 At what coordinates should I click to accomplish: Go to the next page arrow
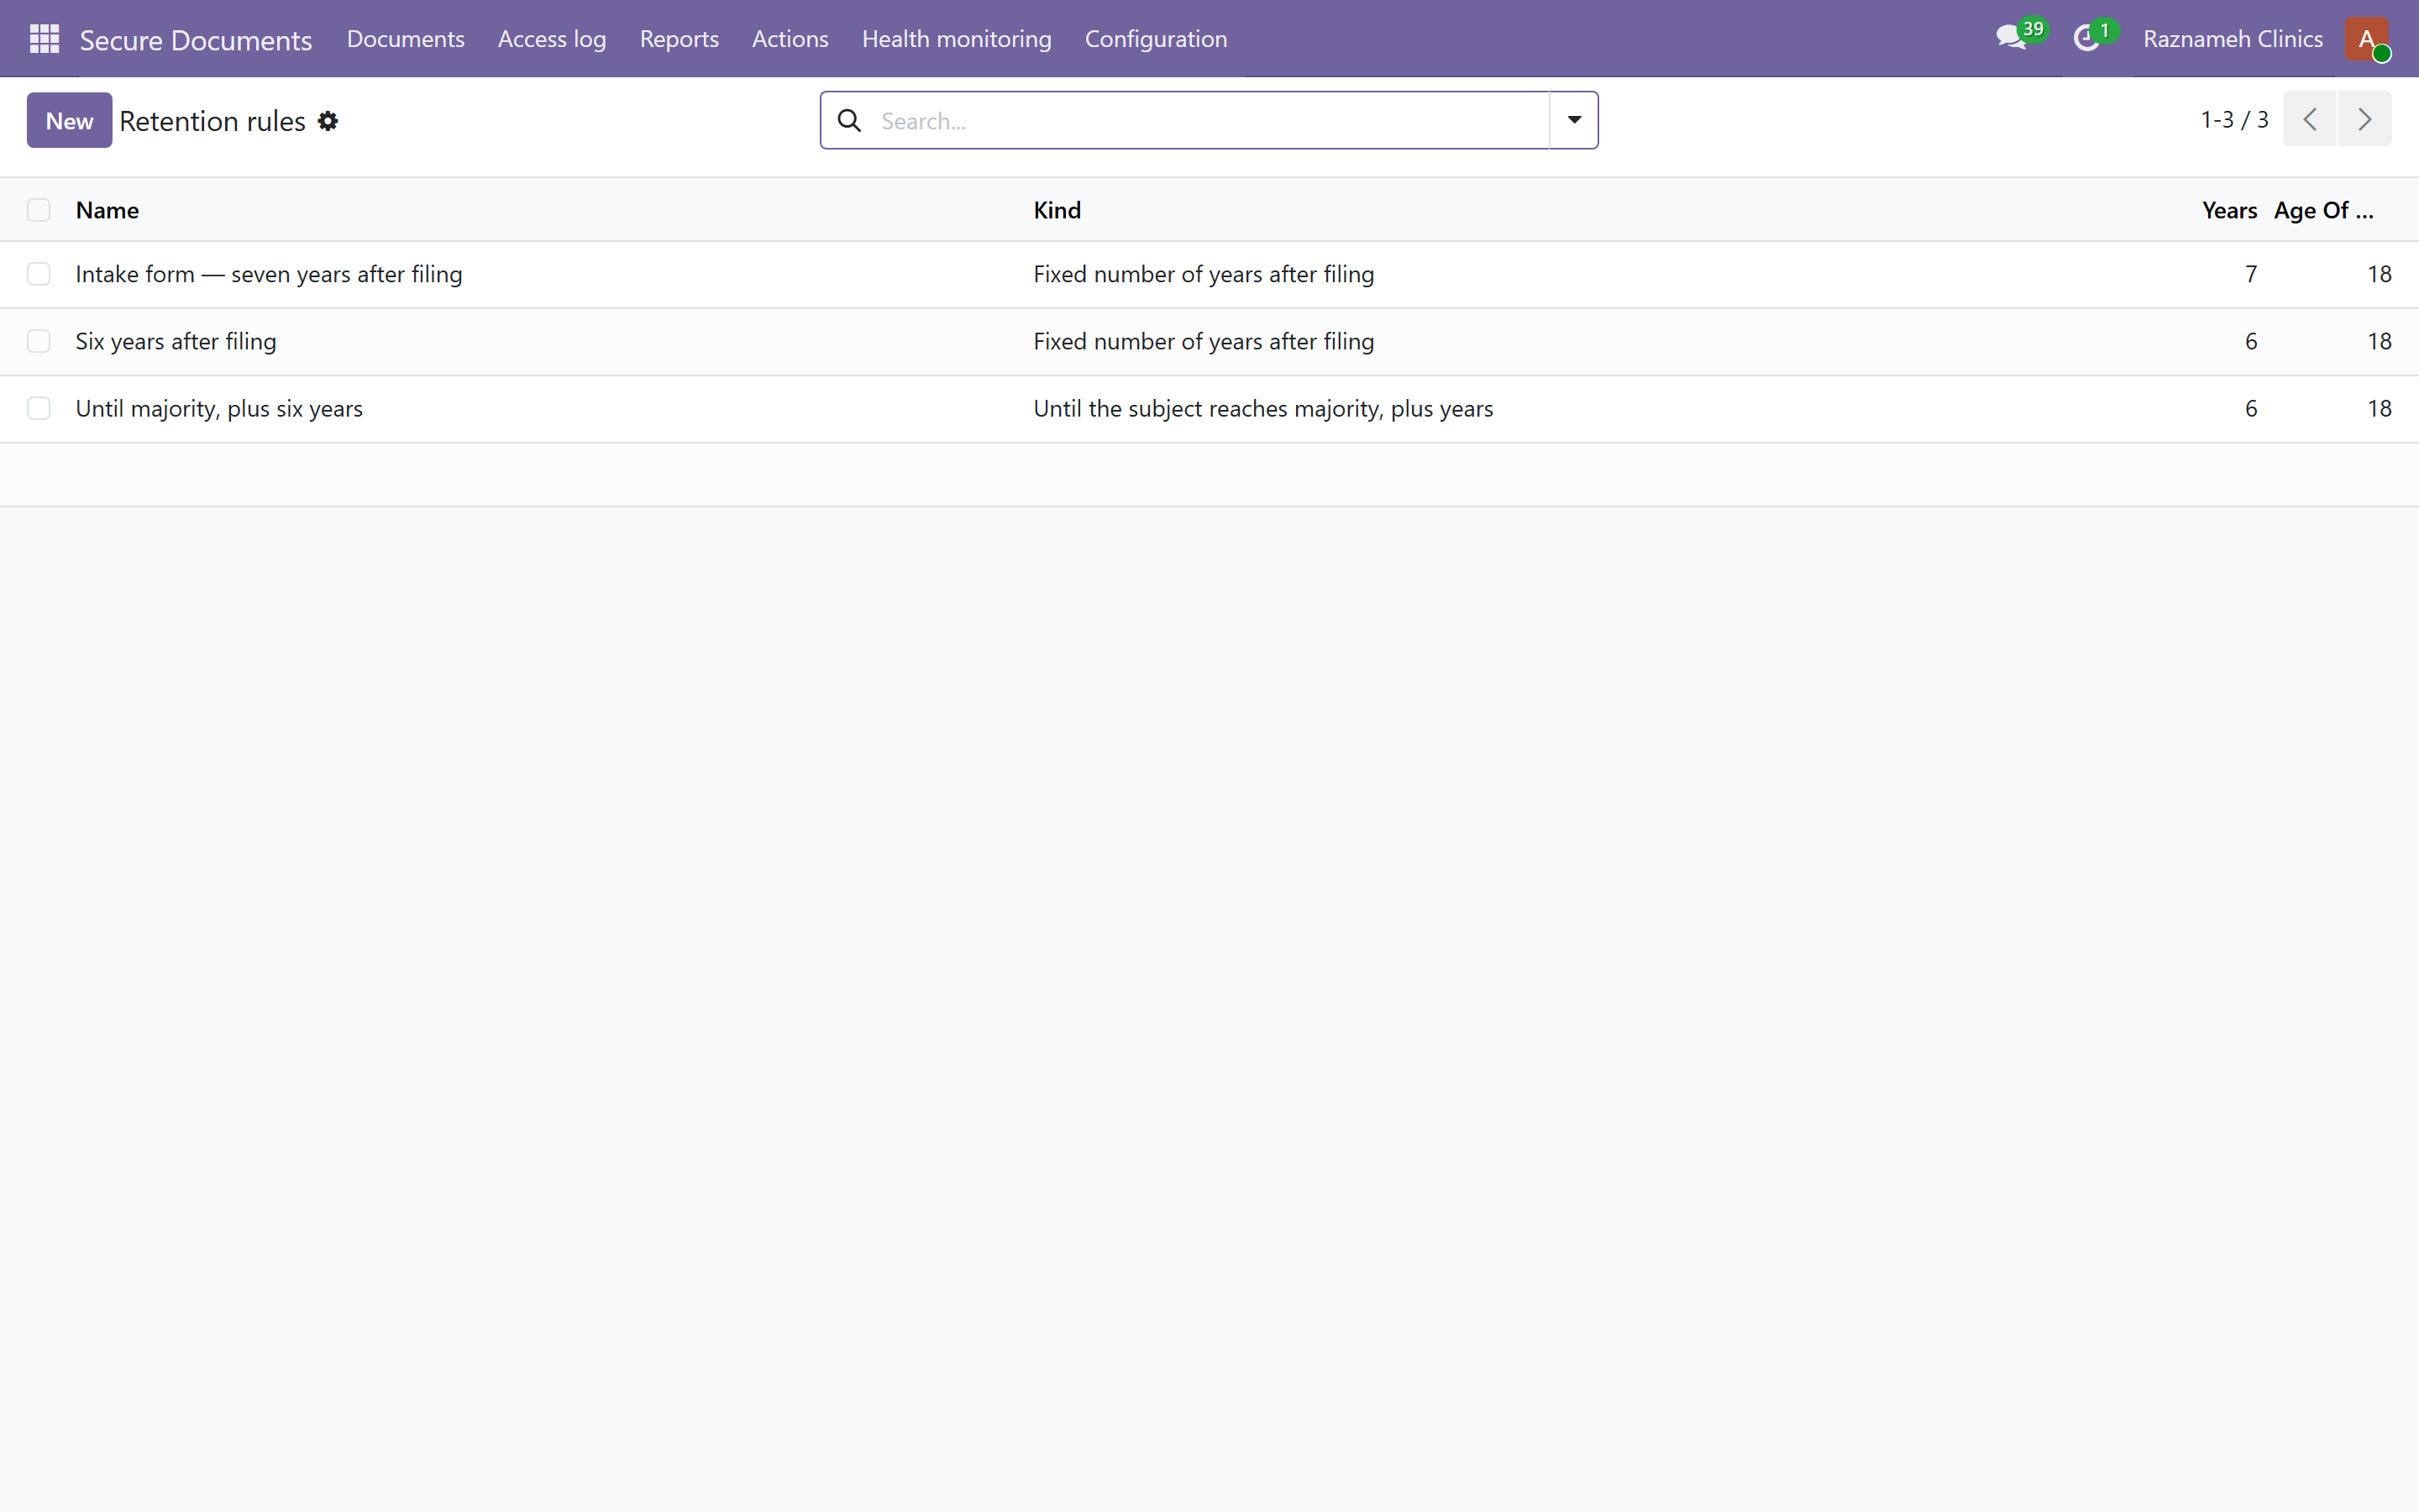pos(2364,119)
